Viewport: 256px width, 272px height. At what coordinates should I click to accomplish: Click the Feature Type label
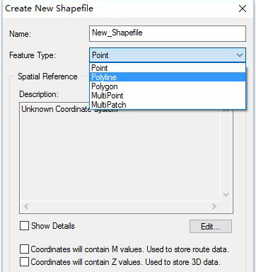(x=33, y=55)
